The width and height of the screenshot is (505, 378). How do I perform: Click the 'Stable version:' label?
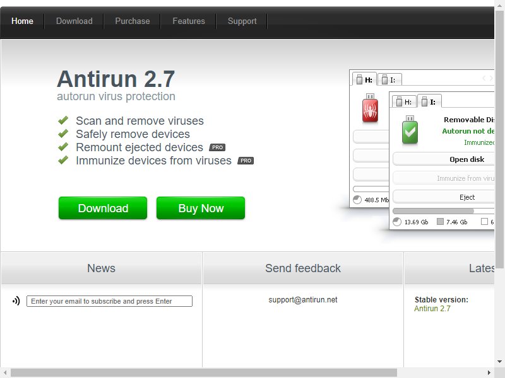coord(441,300)
